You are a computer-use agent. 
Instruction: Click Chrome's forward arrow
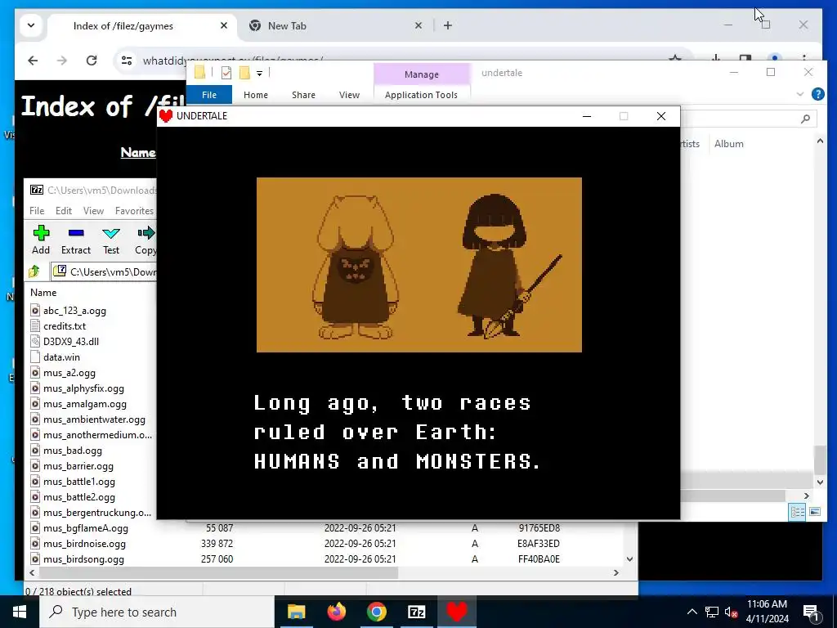point(62,61)
